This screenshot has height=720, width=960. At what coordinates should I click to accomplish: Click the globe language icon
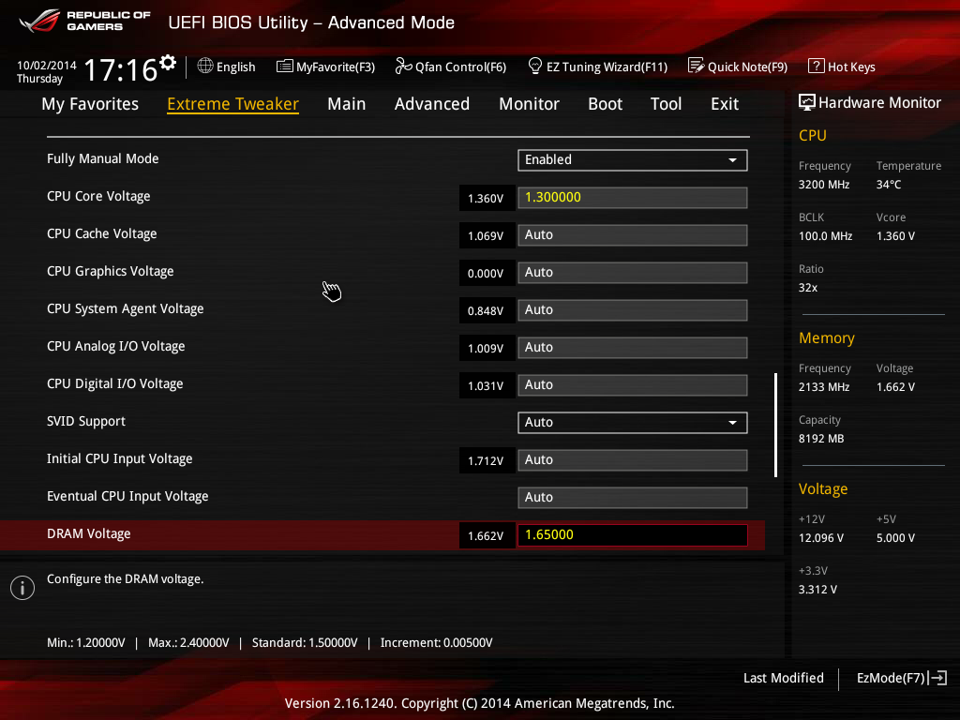coord(205,67)
